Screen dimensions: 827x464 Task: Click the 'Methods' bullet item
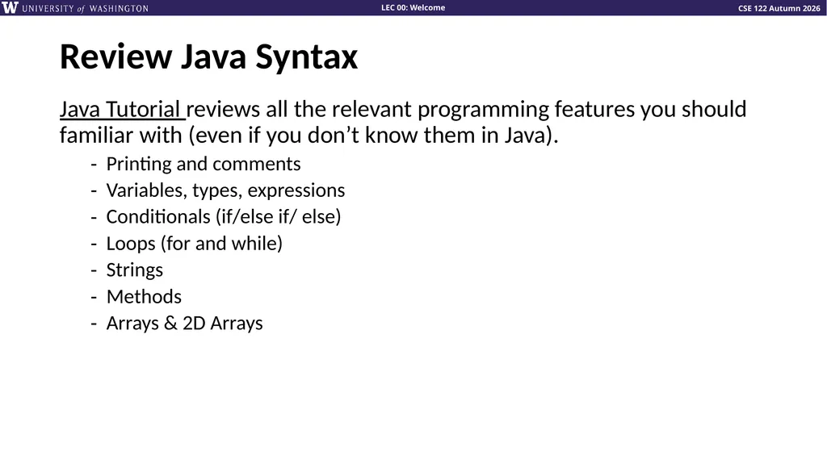tap(144, 296)
